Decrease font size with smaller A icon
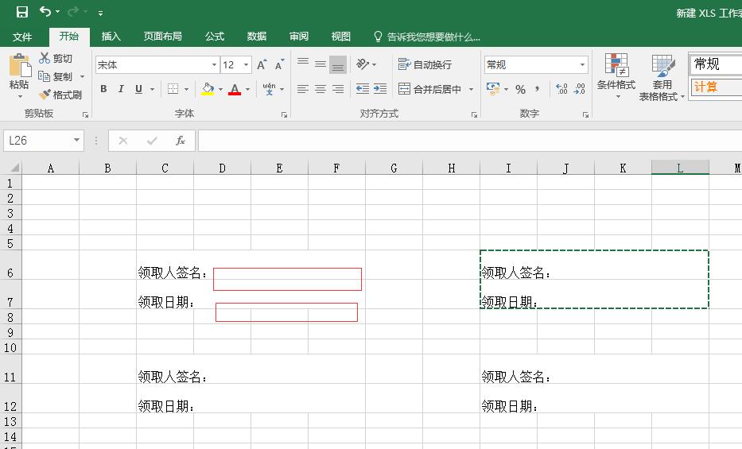Viewport: 742px width, 449px height. pyautogui.click(x=279, y=64)
